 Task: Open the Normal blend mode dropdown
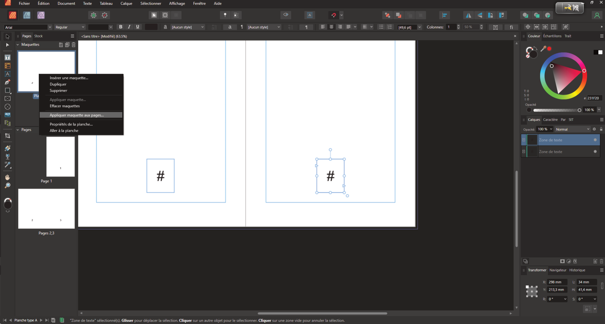pyautogui.click(x=573, y=129)
